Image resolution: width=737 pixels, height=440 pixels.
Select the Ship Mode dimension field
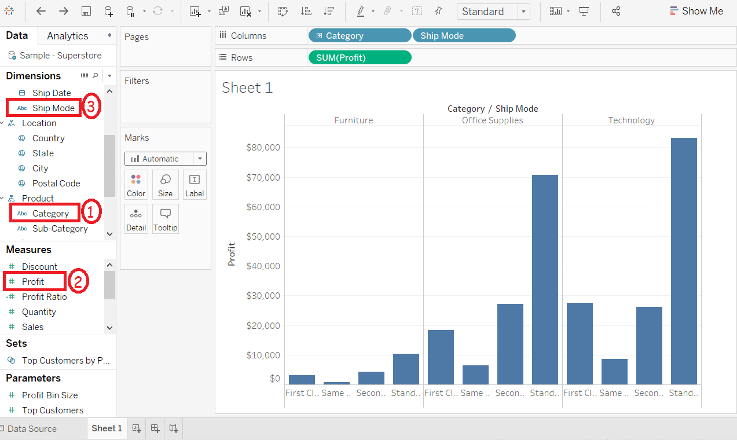click(53, 108)
